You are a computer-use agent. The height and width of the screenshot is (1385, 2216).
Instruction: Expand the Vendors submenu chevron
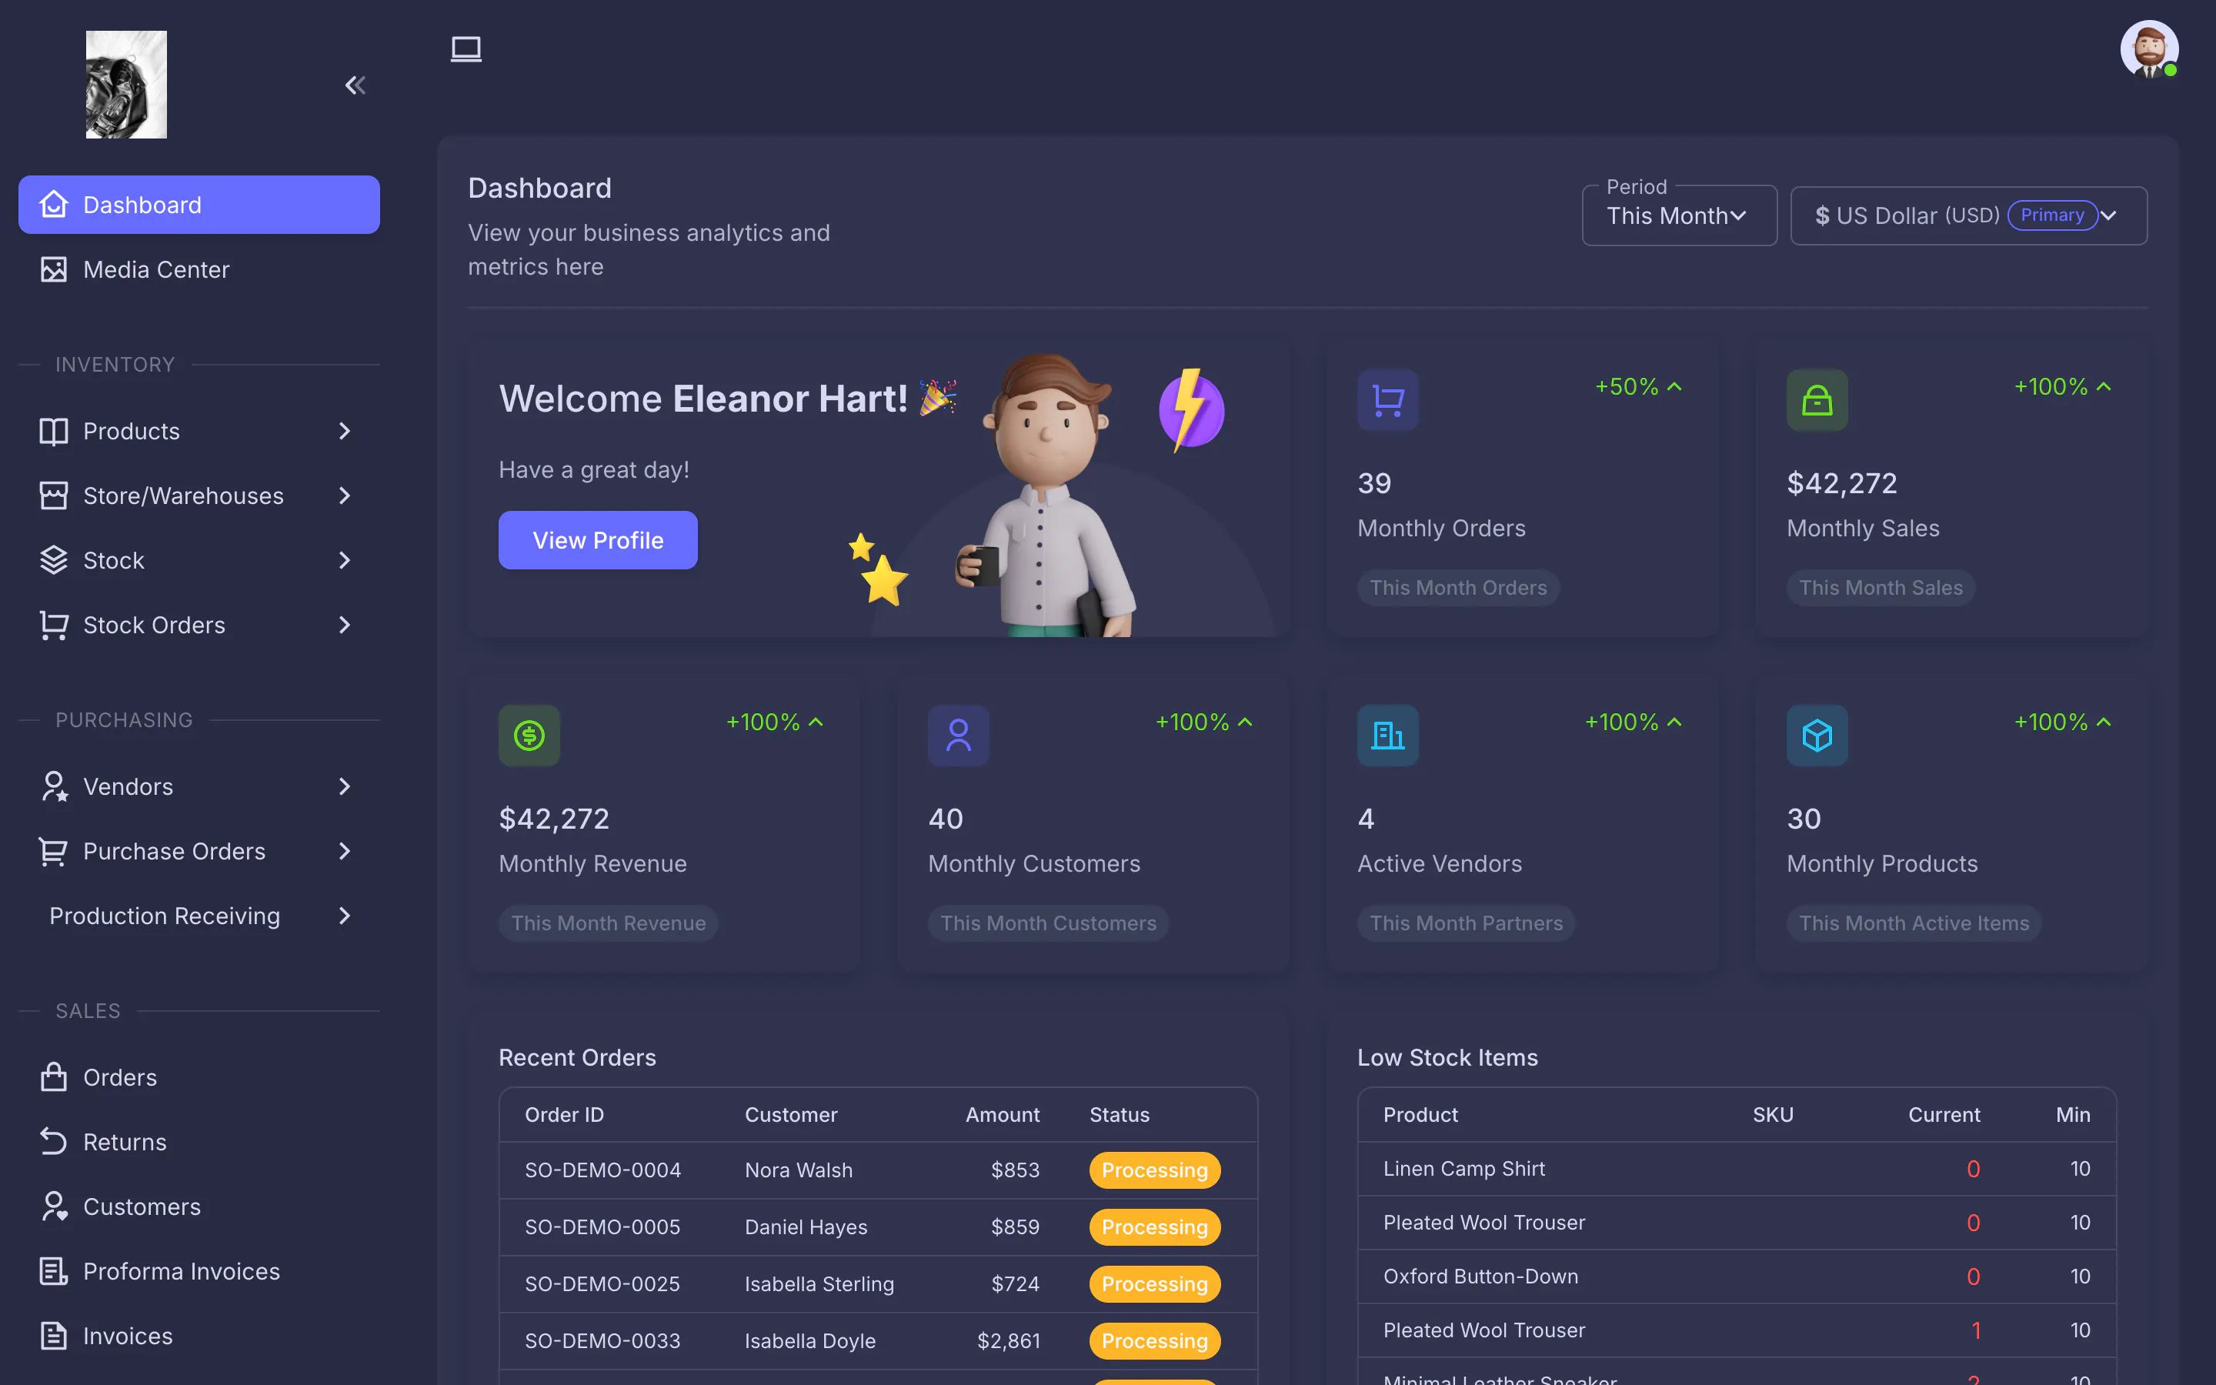click(x=344, y=786)
